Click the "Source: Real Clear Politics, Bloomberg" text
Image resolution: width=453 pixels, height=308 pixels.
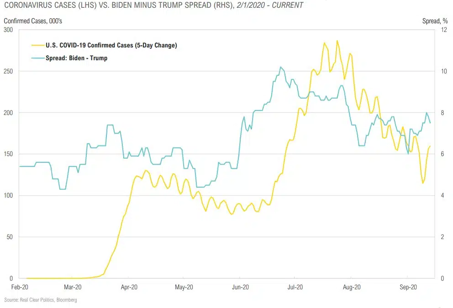point(41,300)
